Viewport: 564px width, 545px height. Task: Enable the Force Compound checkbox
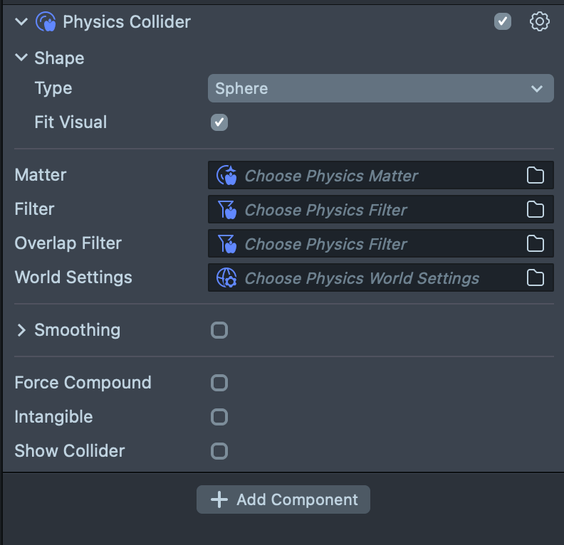219,383
